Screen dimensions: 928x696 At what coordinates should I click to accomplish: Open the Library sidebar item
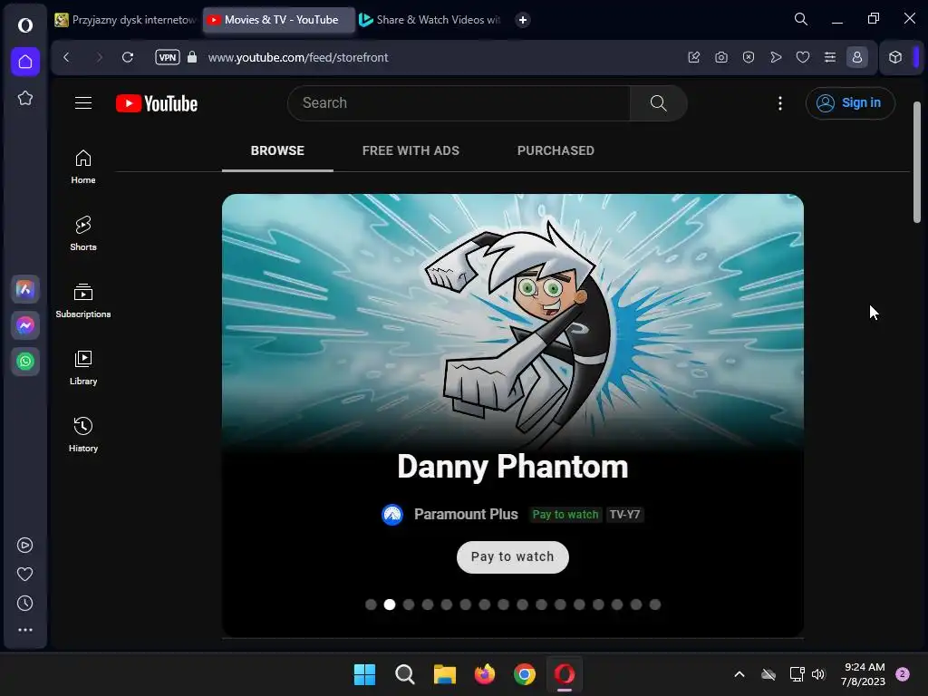point(83,368)
